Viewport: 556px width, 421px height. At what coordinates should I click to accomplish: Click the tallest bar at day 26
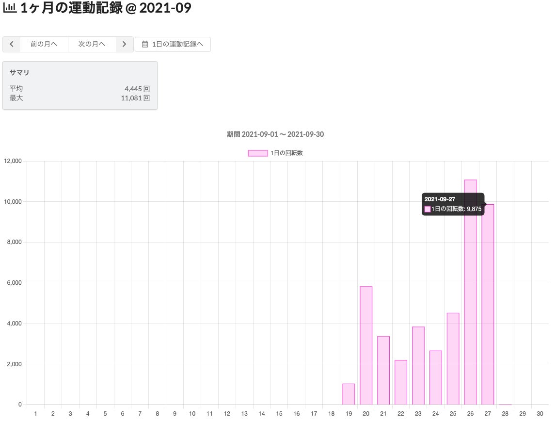pyautogui.click(x=470, y=292)
